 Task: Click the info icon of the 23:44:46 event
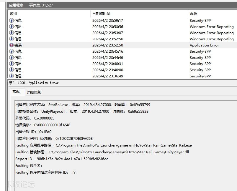click(12, 58)
